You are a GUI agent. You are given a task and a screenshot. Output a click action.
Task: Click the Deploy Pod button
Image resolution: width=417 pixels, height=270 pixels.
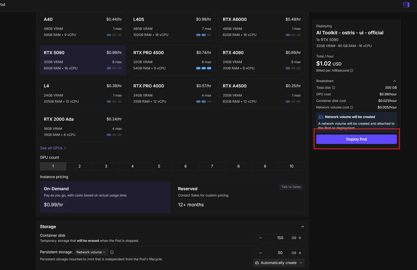(x=356, y=139)
